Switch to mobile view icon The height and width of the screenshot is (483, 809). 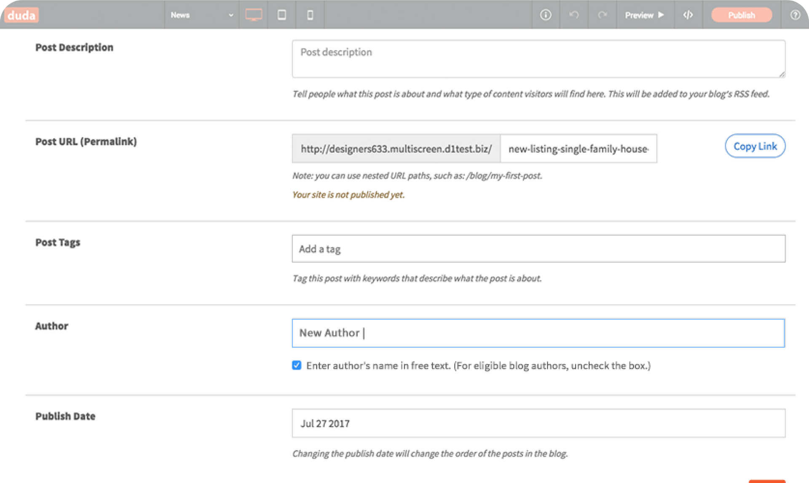(x=310, y=15)
